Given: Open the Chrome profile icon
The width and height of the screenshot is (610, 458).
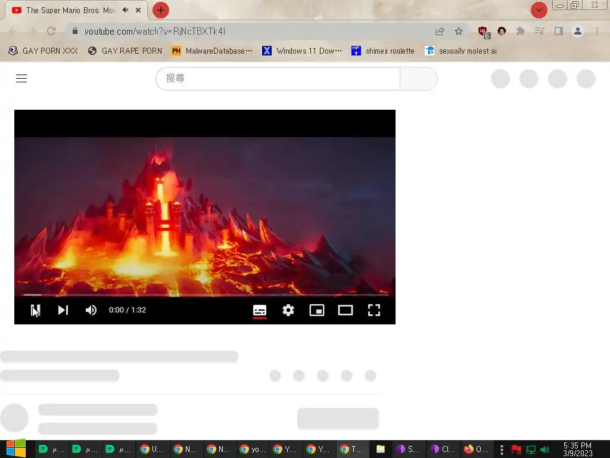Looking at the screenshot, I should pos(578,31).
